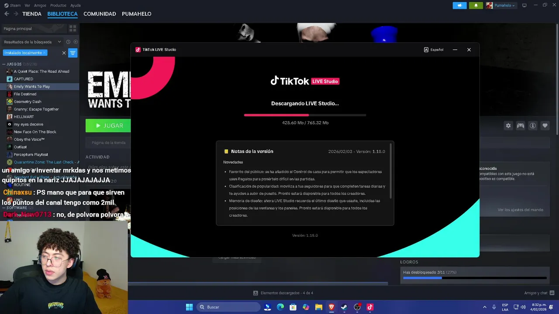
Task: Clear the library search with X
Action: [64, 53]
